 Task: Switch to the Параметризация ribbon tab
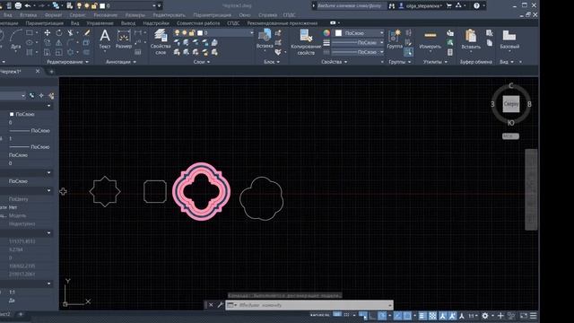44,23
